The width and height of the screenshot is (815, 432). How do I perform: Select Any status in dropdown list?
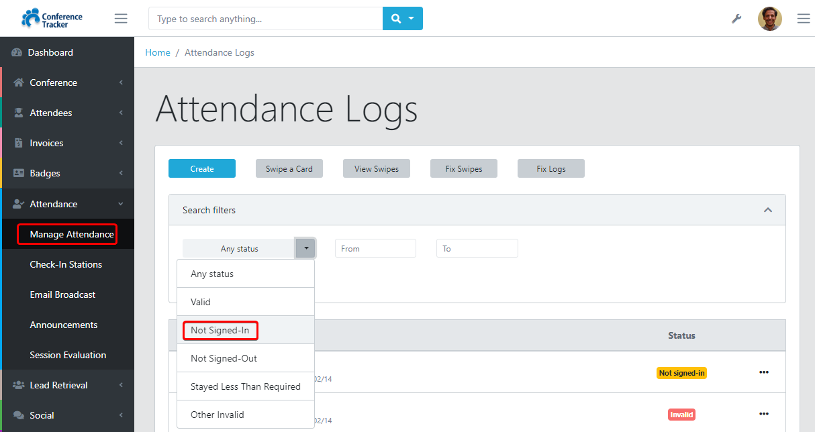click(246, 274)
